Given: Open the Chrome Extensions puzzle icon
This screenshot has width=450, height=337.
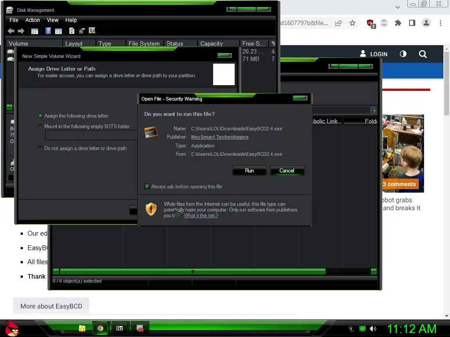Looking at the screenshot, I should [398, 23].
